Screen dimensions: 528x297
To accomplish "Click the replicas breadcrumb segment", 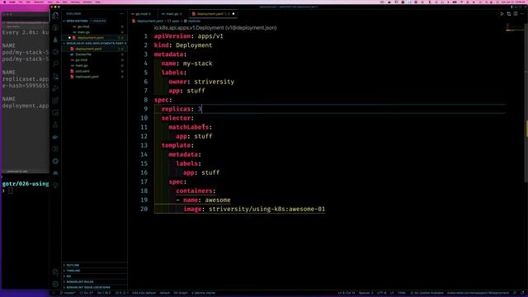I will pyautogui.click(x=194, y=21).
